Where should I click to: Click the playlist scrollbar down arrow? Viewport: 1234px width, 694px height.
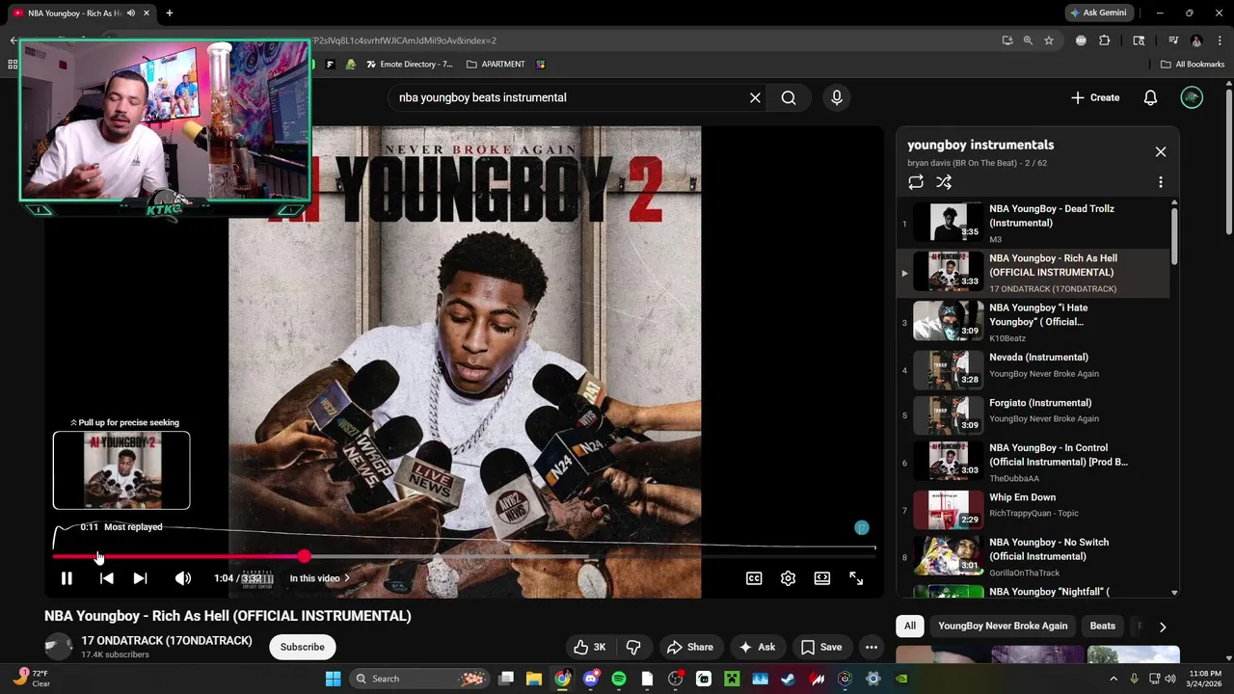(1174, 593)
